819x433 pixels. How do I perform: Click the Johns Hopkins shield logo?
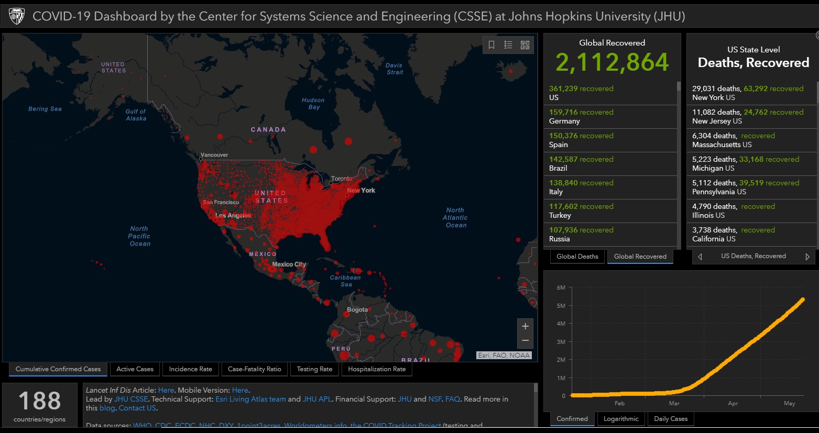point(17,16)
